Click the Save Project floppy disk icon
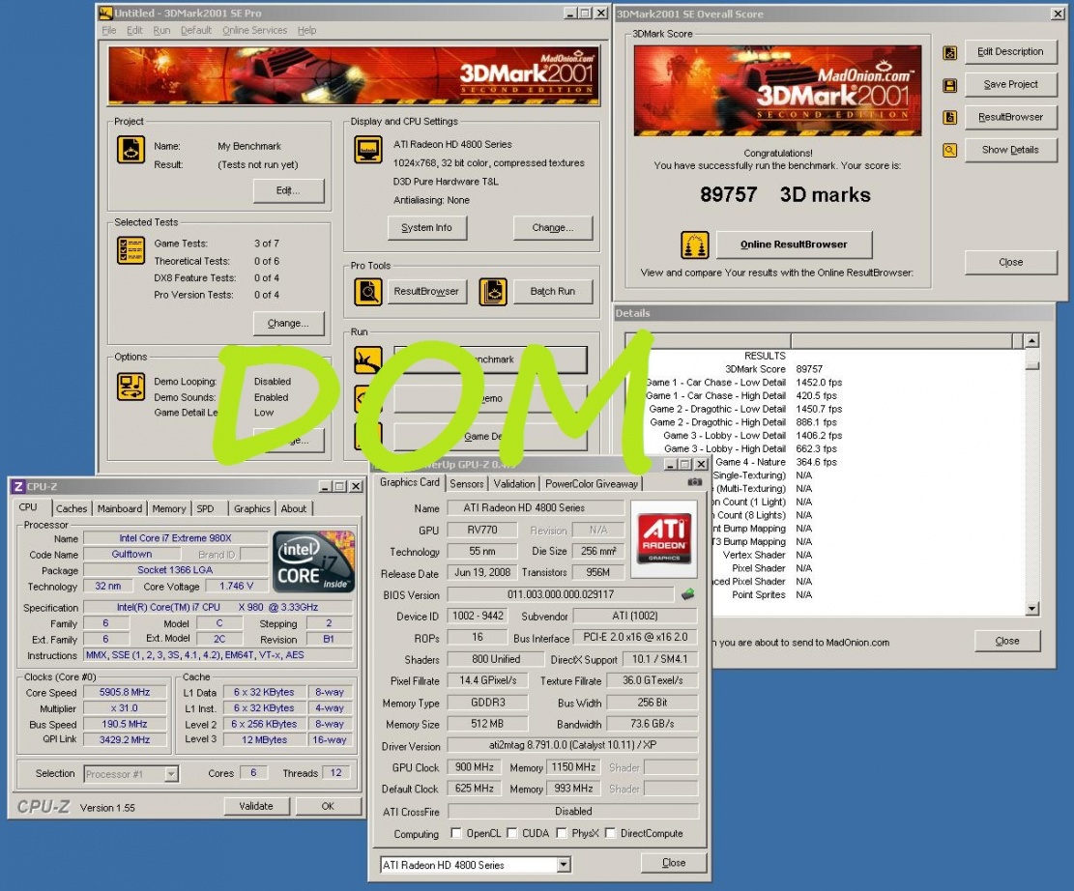The image size is (1074, 891). [x=950, y=85]
